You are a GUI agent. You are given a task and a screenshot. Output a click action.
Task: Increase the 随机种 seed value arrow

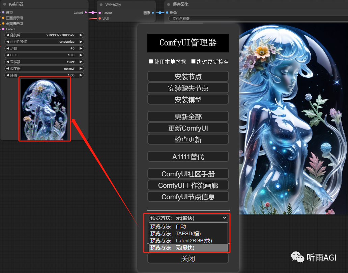tap(81, 35)
